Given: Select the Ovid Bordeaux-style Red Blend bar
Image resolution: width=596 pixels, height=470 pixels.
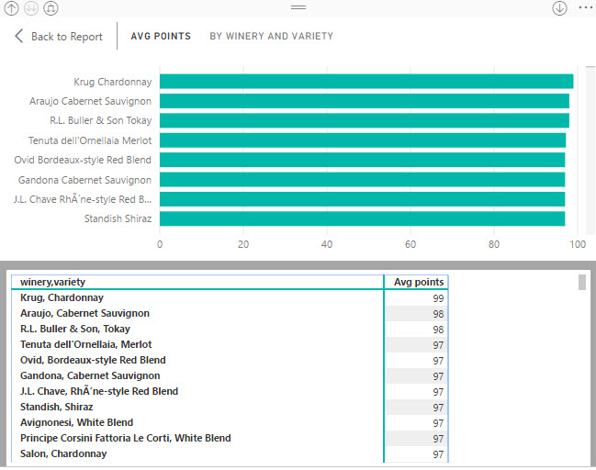Looking at the screenshot, I should pos(362,160).
